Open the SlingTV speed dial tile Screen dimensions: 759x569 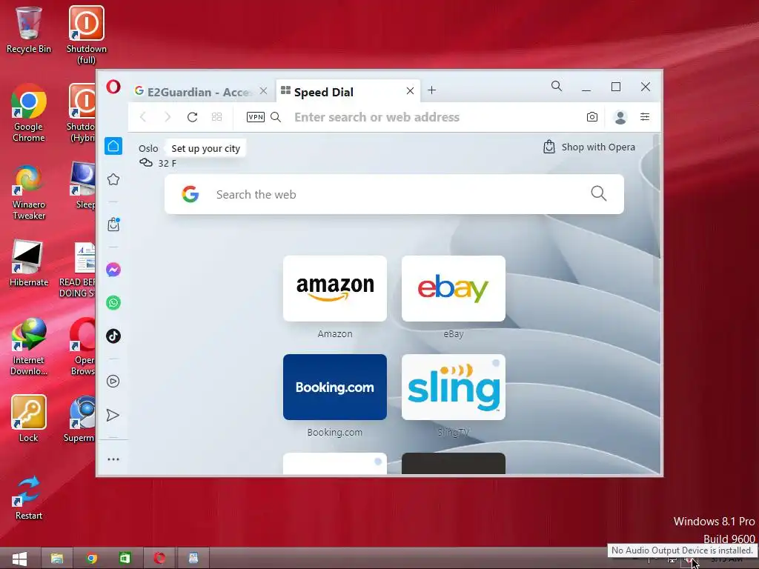point(454,387)
